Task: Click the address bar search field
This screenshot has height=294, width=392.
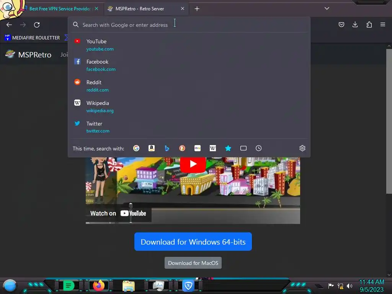Action: pos(189,25)
